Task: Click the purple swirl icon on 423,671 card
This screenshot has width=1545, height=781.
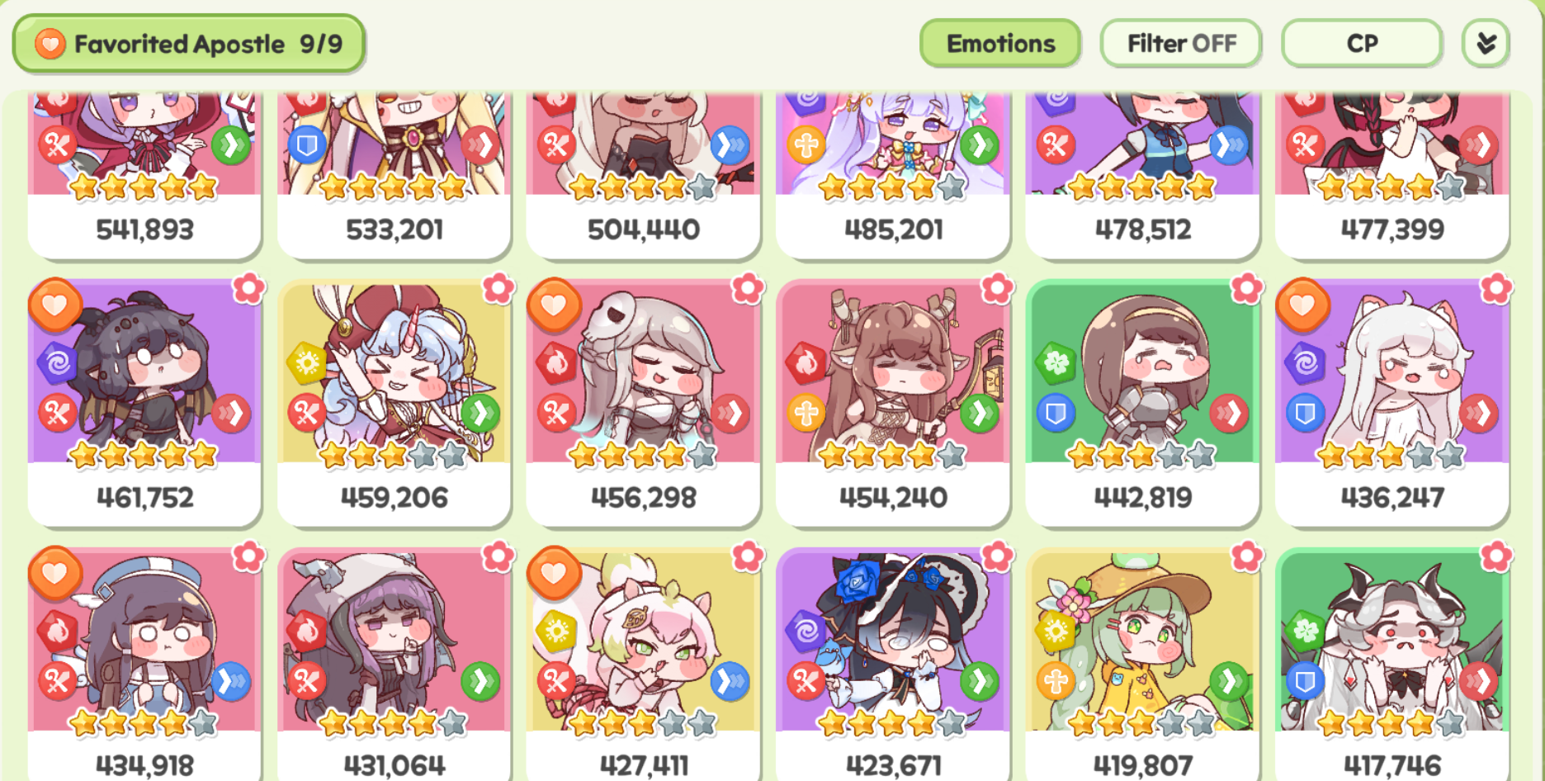Action: (806, 632)
